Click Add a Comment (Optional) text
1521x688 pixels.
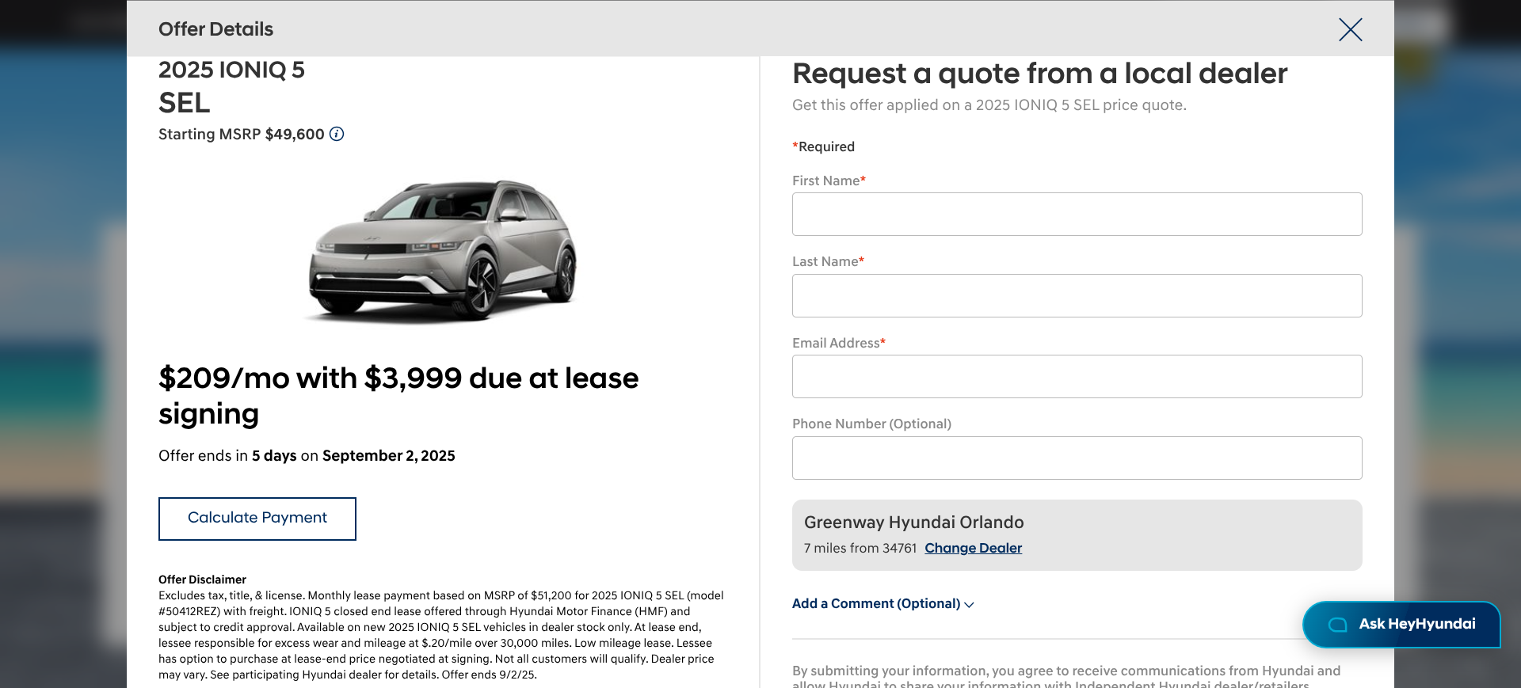coord(876,603)
